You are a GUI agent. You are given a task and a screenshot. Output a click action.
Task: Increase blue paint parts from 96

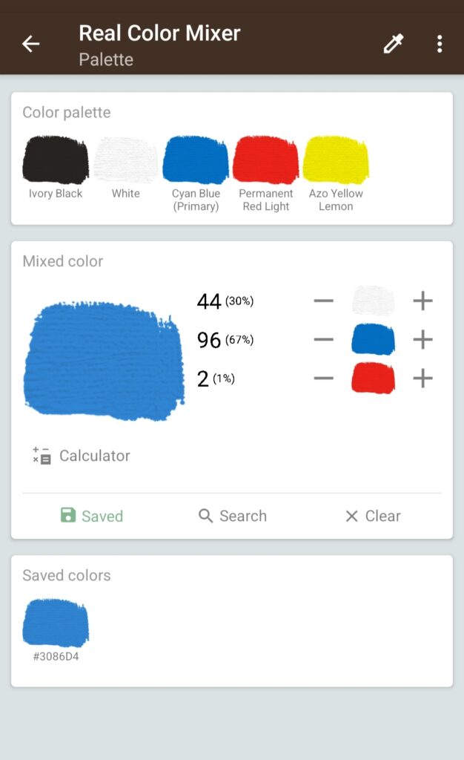422,340
